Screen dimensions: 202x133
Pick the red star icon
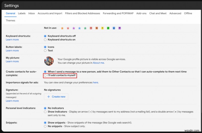[x=68, y=28]
